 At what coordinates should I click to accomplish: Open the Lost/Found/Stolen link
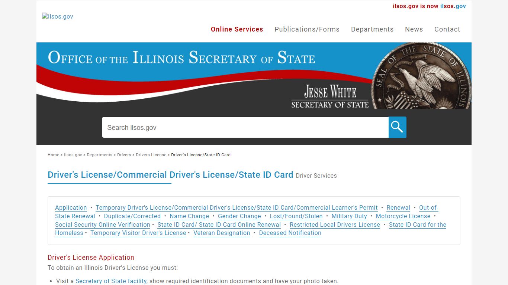coord(296,216)
